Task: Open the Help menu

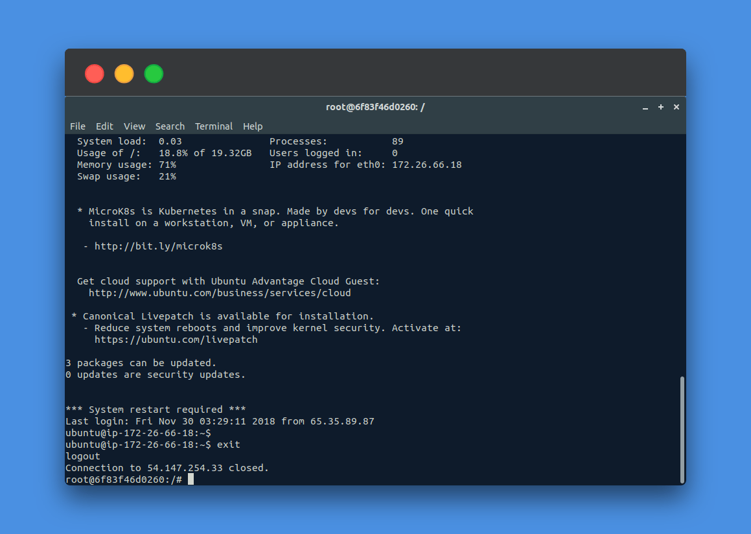Action: (253, 126)
